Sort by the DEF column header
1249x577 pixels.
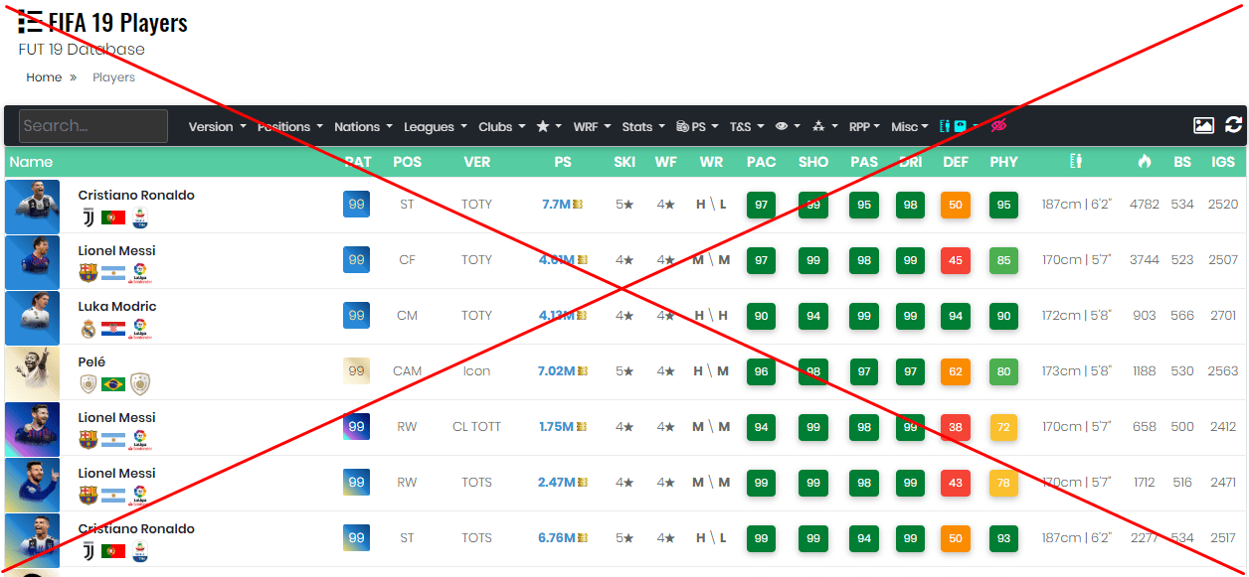tap(955, 161)
